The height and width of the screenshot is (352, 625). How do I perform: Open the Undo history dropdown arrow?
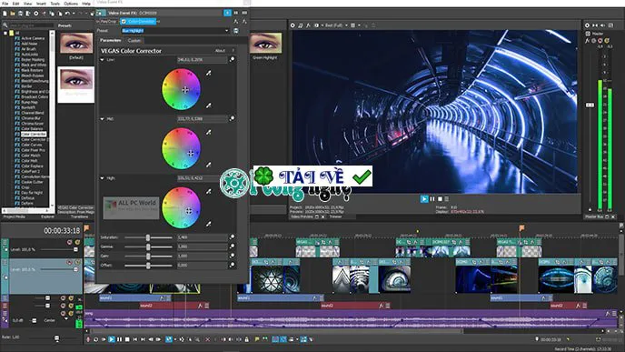click(73, 14)
